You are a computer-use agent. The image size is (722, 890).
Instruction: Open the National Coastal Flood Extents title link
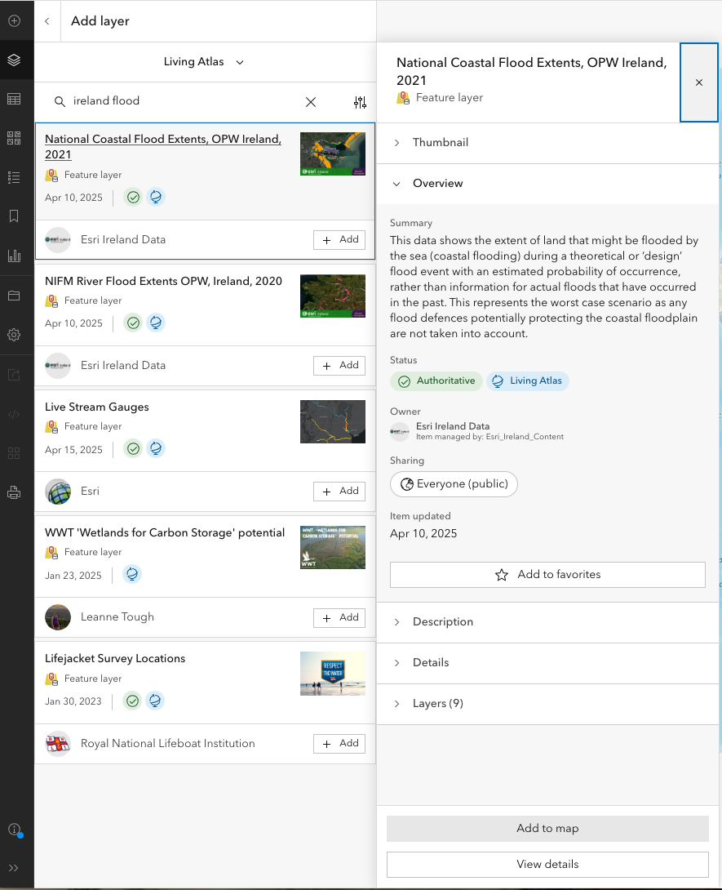point(162,146)
